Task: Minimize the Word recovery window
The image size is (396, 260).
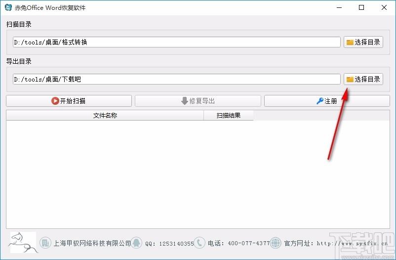Action: (339, 7)
